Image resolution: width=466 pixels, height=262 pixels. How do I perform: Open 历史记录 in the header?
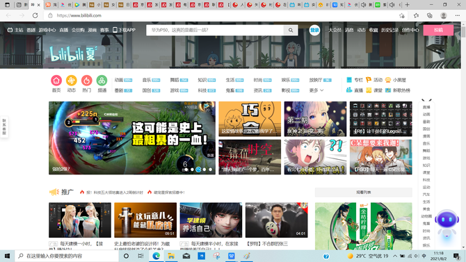pyautogui.click(x=389, y=30)
